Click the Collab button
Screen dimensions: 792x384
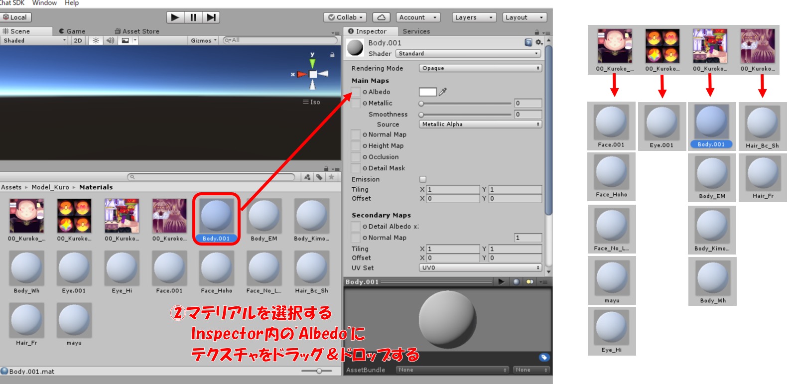(346, 17)
